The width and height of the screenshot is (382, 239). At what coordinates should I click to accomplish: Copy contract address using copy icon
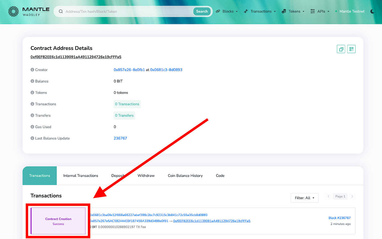[x=341, y=49]
